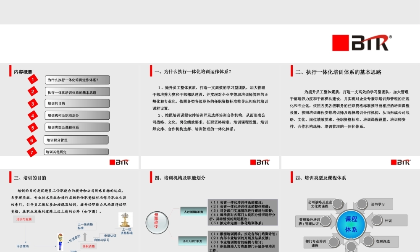
Task: Click the paragraph starting 2、按照培训课程安排培训师
Action: pyautogui.click(x=210, y=122)
